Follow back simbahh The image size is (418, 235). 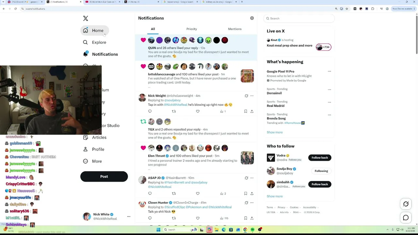point(320,184)
